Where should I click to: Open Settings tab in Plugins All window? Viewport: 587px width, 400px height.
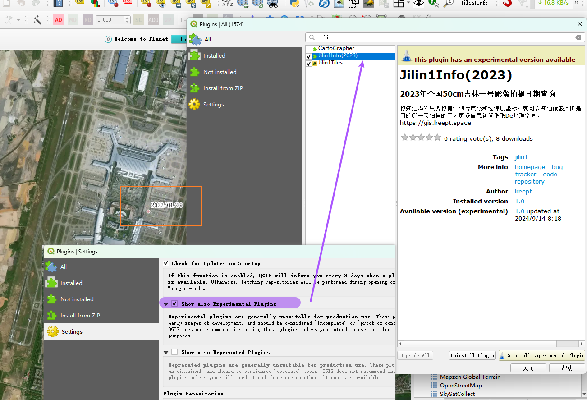pyautogui.click(x=244, y=105)
